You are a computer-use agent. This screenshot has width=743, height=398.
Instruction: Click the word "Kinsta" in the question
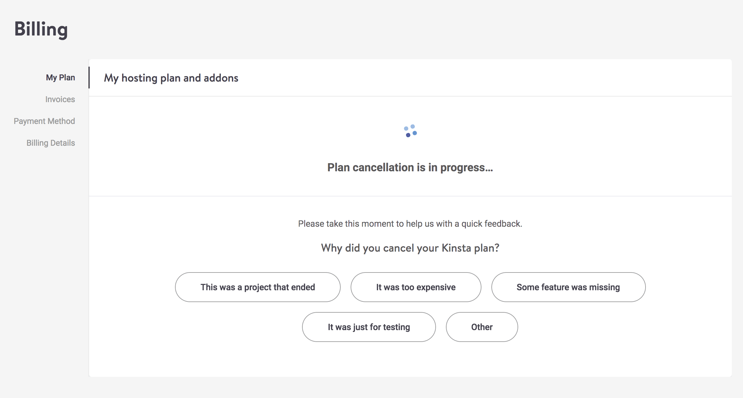tap(456, 248)
